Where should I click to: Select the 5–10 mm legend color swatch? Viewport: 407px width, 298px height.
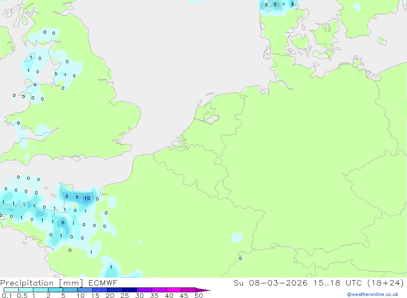70,290
